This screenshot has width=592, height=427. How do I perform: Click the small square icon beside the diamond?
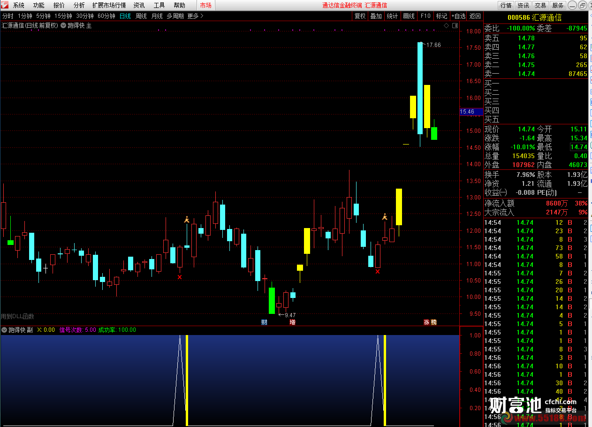point(454,25)
